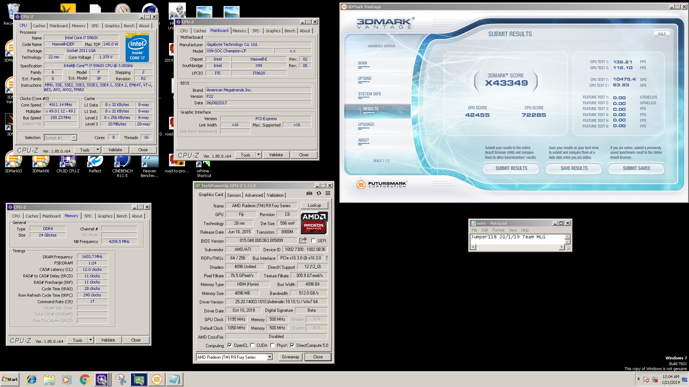Click the SUBMIT SAVED button
This screenshot has height=387, width=689.
coord(636,168)
